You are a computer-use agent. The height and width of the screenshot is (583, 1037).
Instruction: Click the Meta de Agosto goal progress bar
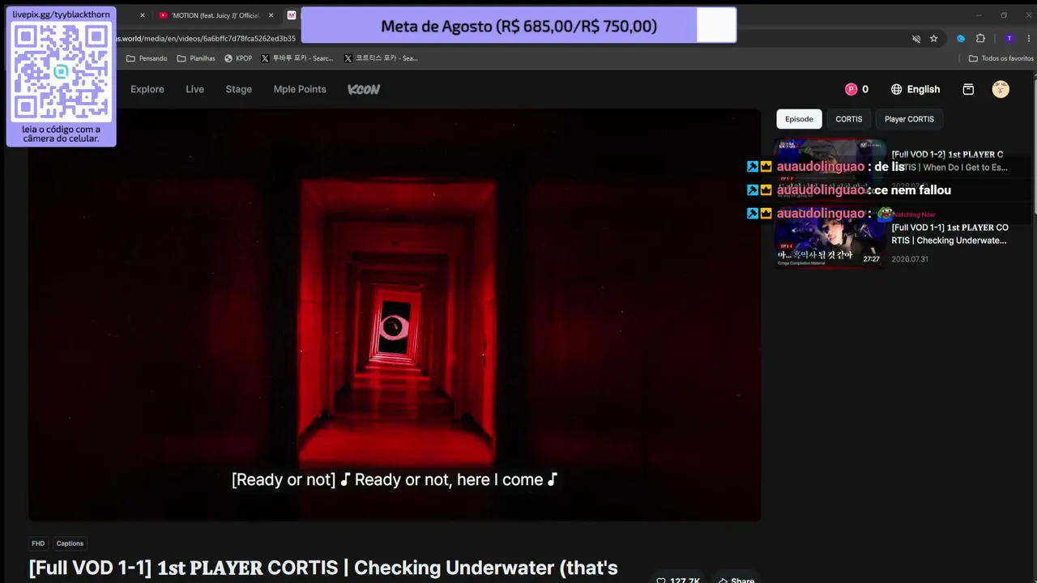(x=518, y=26)
